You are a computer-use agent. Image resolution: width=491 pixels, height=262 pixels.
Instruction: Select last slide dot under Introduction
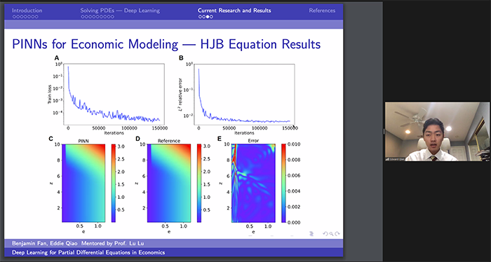36,17
